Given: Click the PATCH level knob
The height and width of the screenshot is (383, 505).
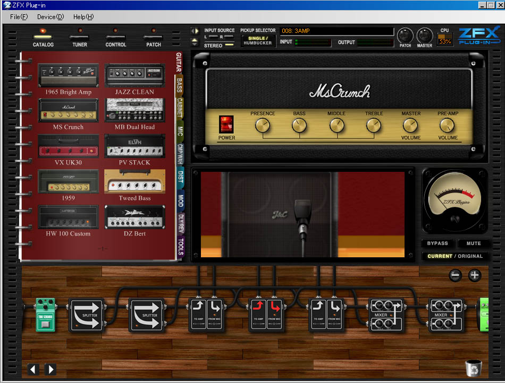Looking at the screenshot, I should (405, 36).
